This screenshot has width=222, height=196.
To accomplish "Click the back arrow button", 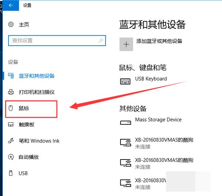I will coord(11,6).
